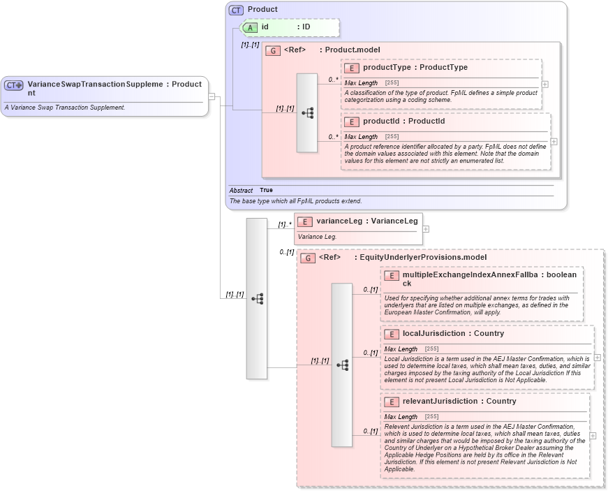Click the Max Length [255] row under localJurisdiction
This screenshot has height=491, width=608.
point(411,349)
